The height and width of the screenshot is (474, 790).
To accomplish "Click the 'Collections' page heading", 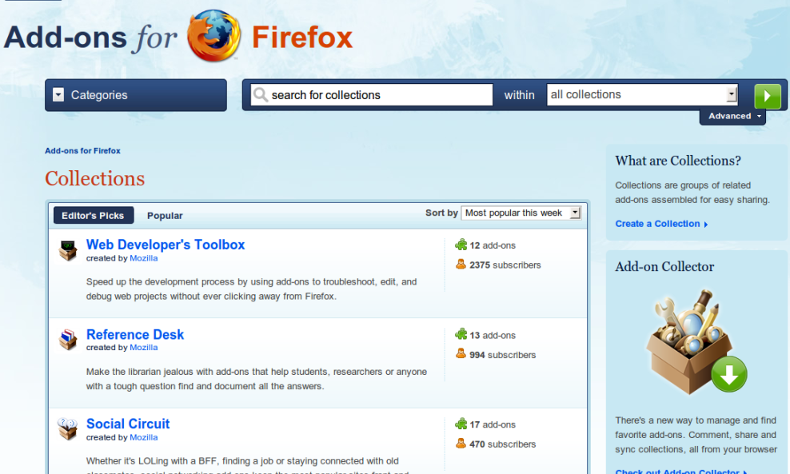I will pos(94,178).
